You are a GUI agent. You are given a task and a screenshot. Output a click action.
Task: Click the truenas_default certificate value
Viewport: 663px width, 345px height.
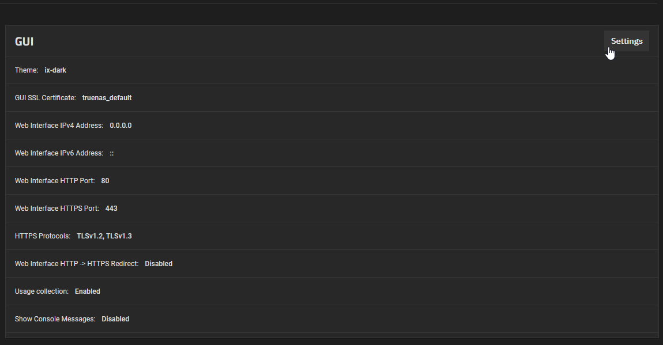[107, 98]
